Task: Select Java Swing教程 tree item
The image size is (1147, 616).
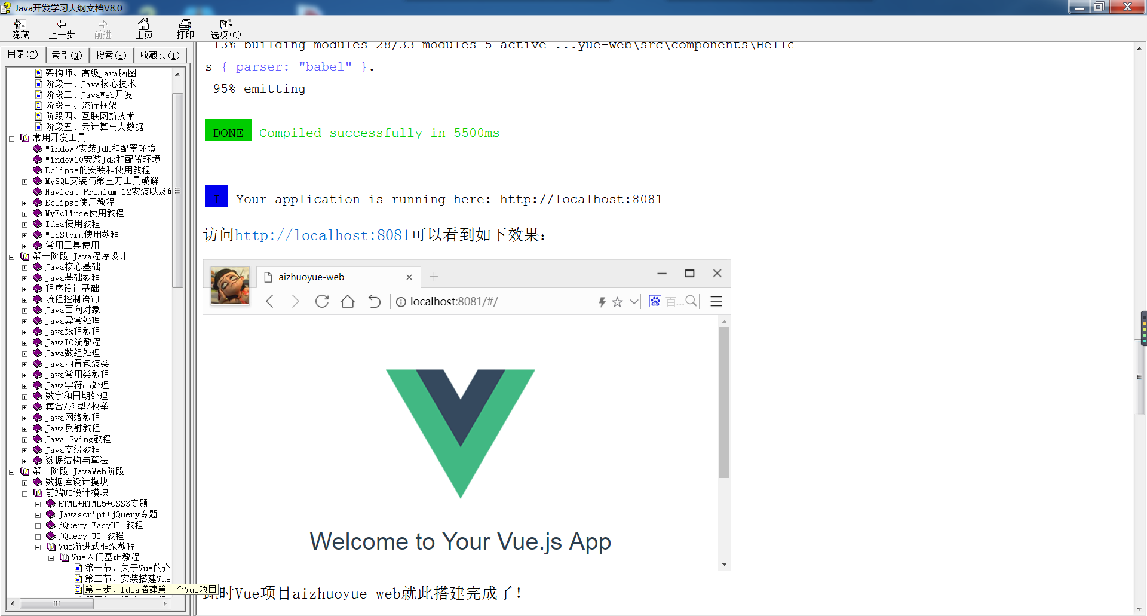Action: pyautogui.click(x=78, y=439)
